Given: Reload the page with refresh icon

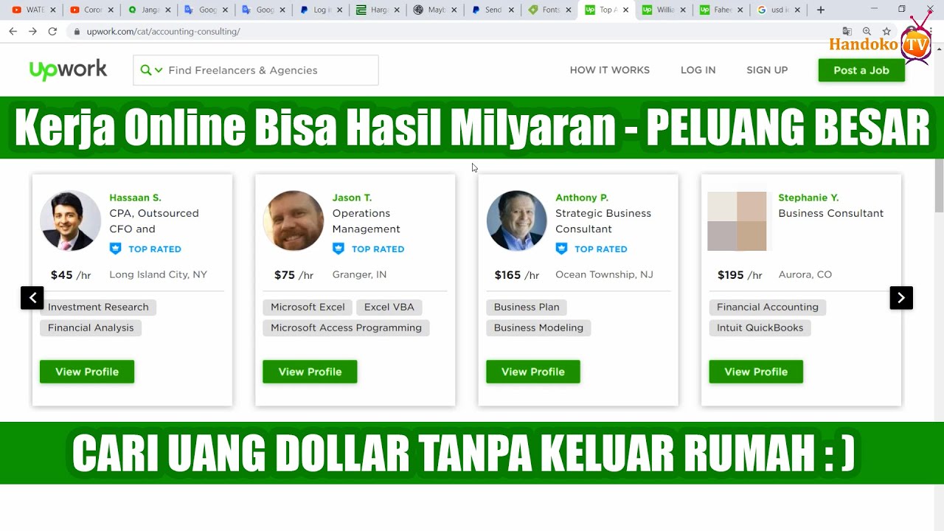Looking at the screenshot, I should click(52, 32).
